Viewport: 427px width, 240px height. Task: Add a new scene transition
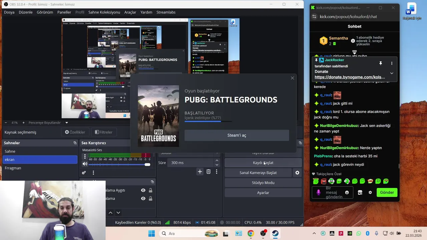[200, 172]
